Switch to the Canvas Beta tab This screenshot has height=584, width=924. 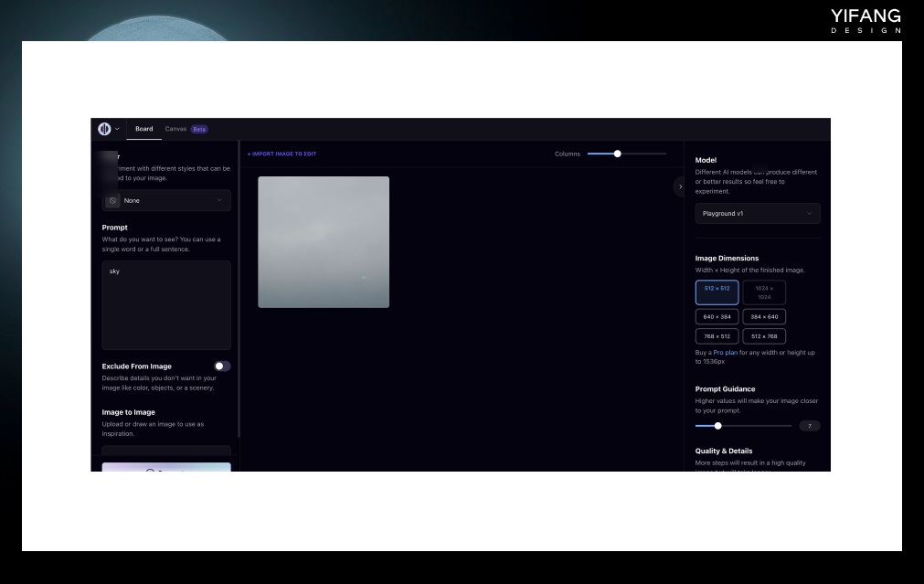(x=186, y=129)
